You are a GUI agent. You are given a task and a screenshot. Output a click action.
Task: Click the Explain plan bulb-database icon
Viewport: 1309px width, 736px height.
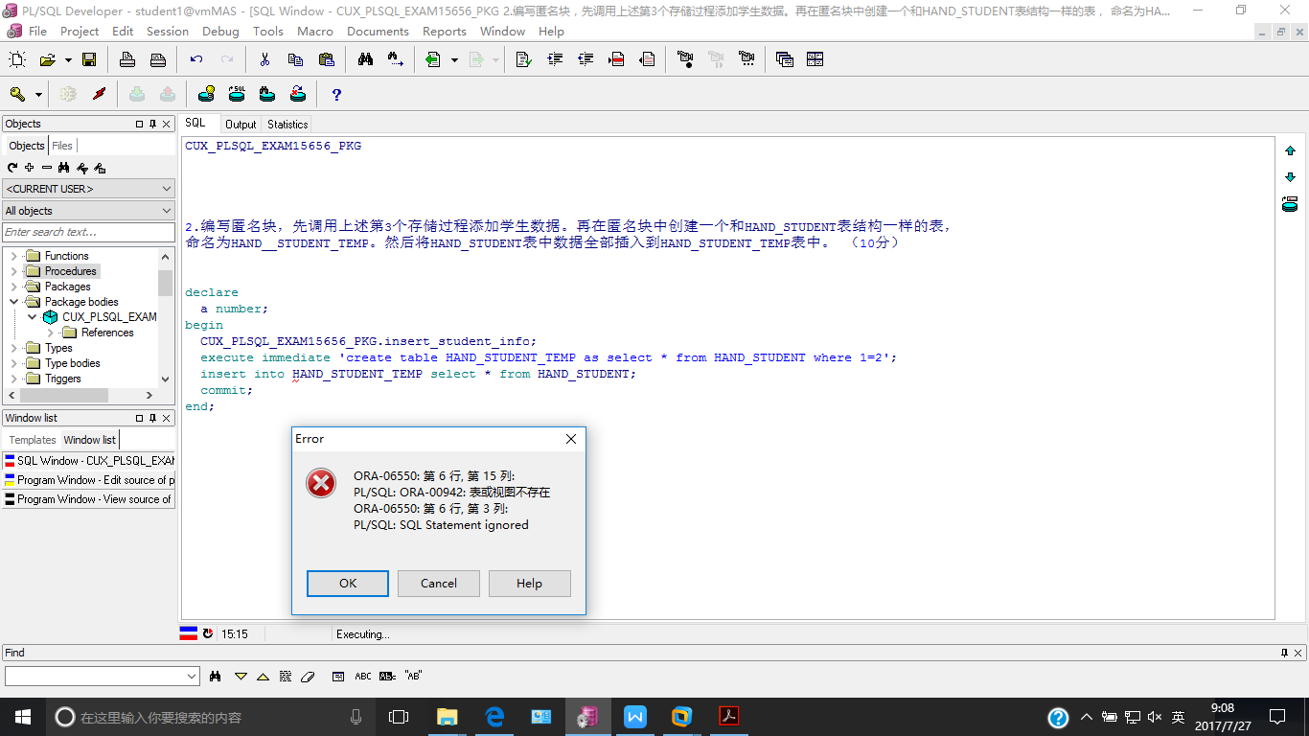point(206,94)
